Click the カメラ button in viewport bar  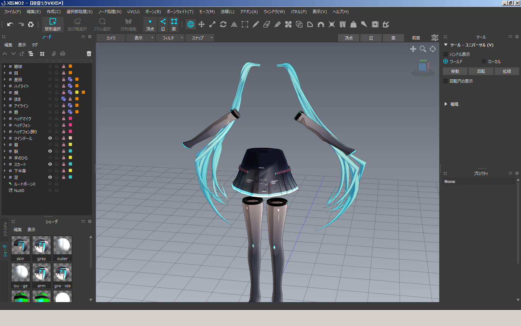(111, 38)
